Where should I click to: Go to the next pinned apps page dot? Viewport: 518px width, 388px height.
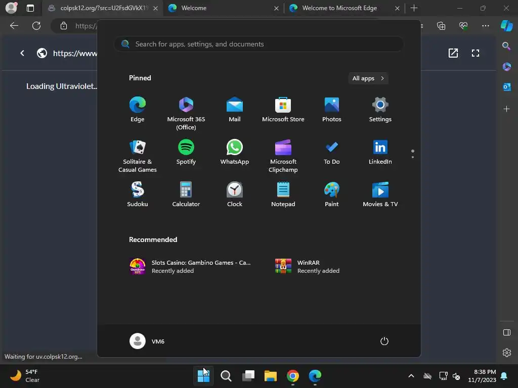tap(413, 157)
